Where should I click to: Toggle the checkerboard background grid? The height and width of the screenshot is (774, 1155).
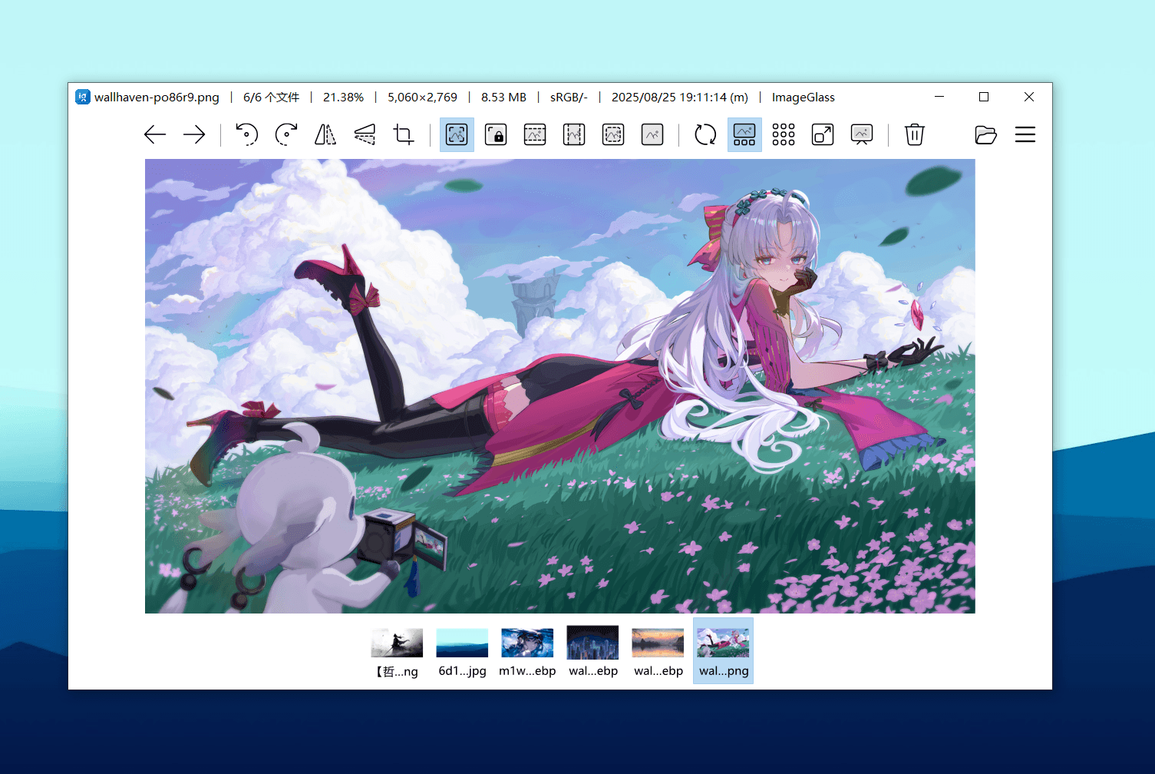[784, 134]
